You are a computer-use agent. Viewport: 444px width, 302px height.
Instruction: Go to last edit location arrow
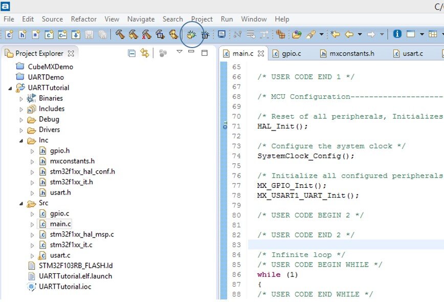[x=335, y=34]
